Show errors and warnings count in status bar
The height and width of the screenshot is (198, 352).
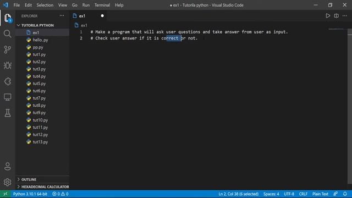(x=60, y=194)
